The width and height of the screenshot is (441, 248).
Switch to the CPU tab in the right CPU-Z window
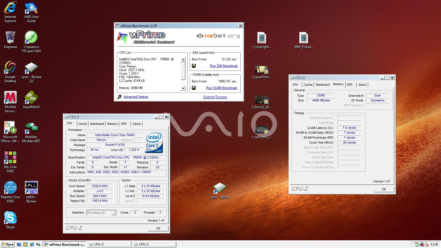[x=295, y=85]
